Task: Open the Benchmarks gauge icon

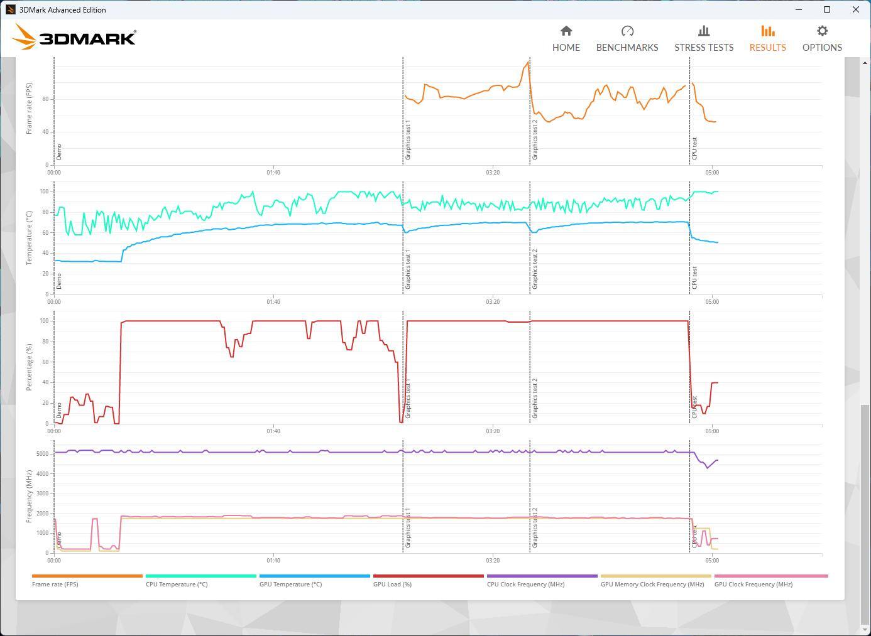Action: coord(627,31)
